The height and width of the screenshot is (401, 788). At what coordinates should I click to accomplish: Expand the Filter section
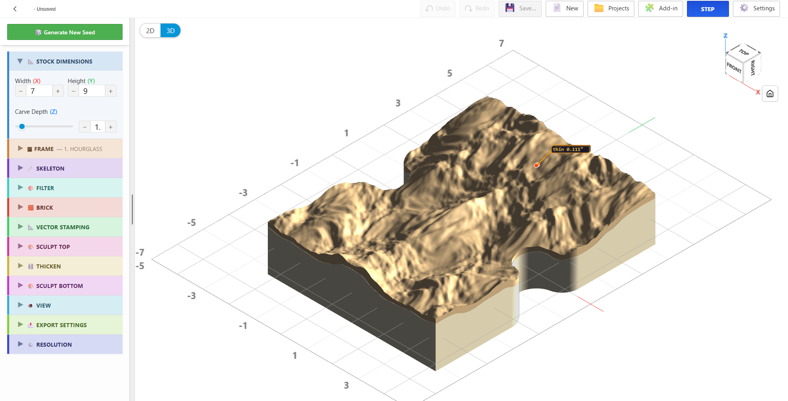click(x=20, y=188)
